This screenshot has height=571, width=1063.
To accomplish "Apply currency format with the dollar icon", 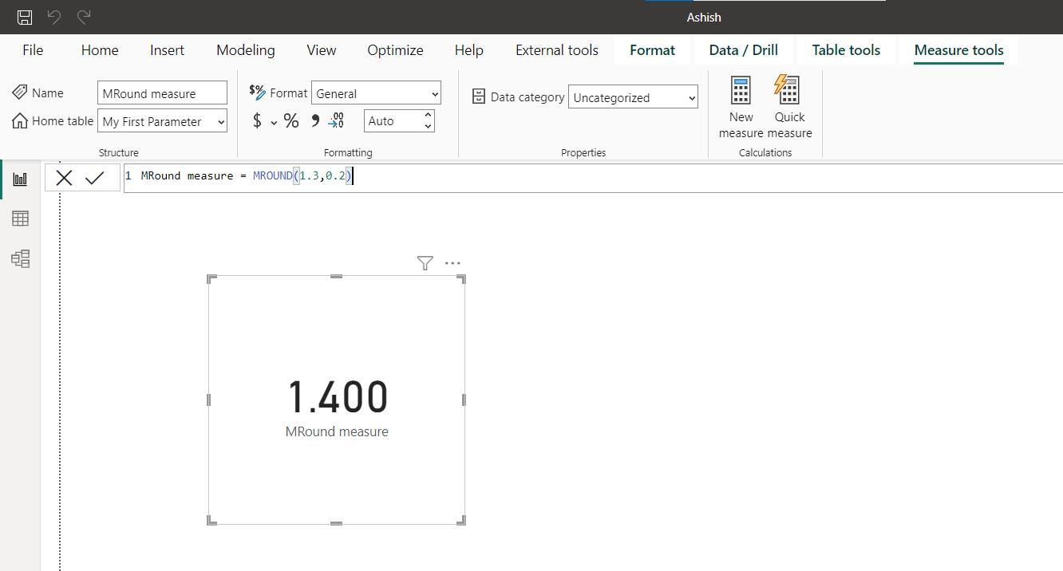I will (257, 120).
